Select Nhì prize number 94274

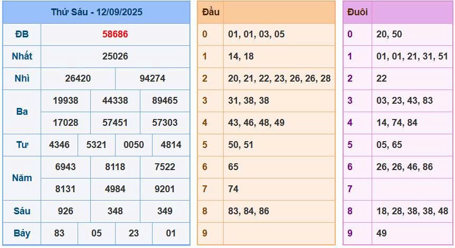[153, 78]
